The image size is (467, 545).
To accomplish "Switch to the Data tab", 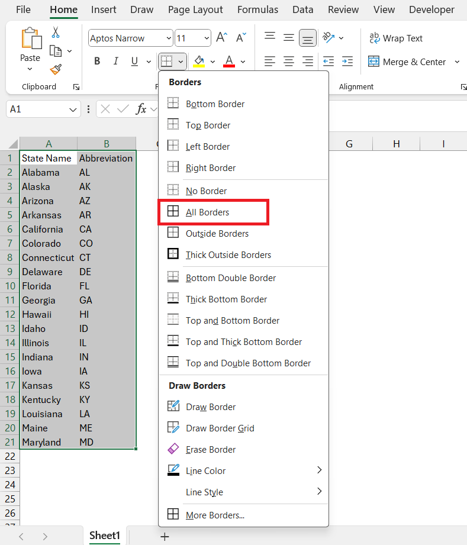I will 303,9.
